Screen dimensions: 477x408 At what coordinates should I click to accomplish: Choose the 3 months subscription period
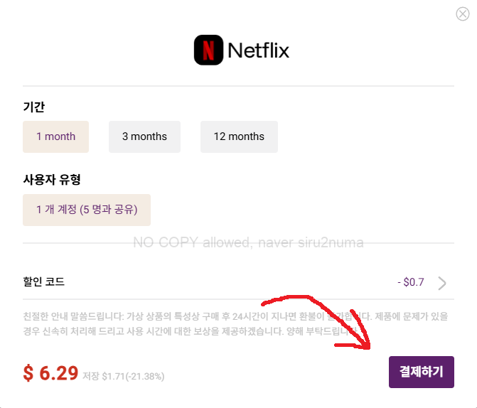click(144, 136)
